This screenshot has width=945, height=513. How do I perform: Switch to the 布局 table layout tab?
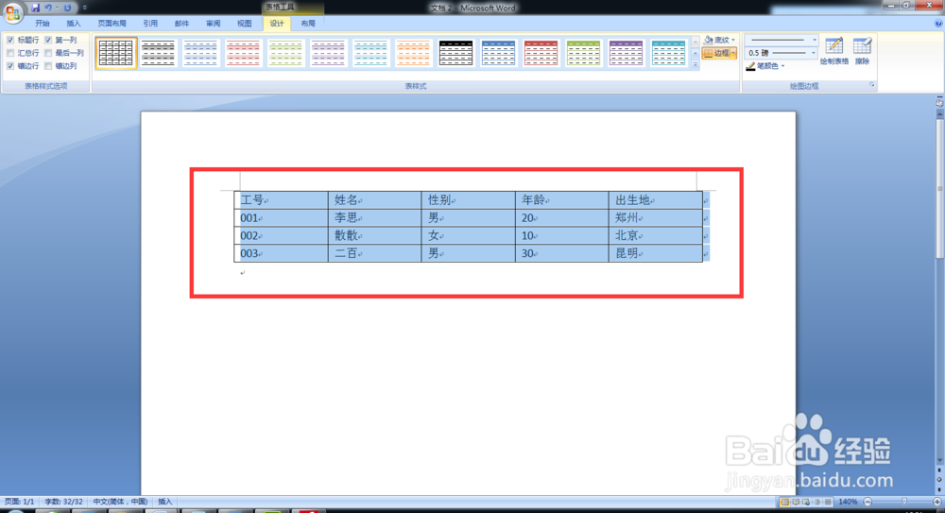point(308,24)
